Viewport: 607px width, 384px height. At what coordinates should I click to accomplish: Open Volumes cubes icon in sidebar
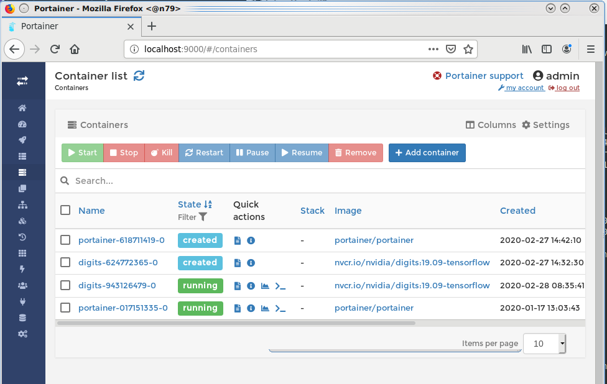(x=22, y=221)
